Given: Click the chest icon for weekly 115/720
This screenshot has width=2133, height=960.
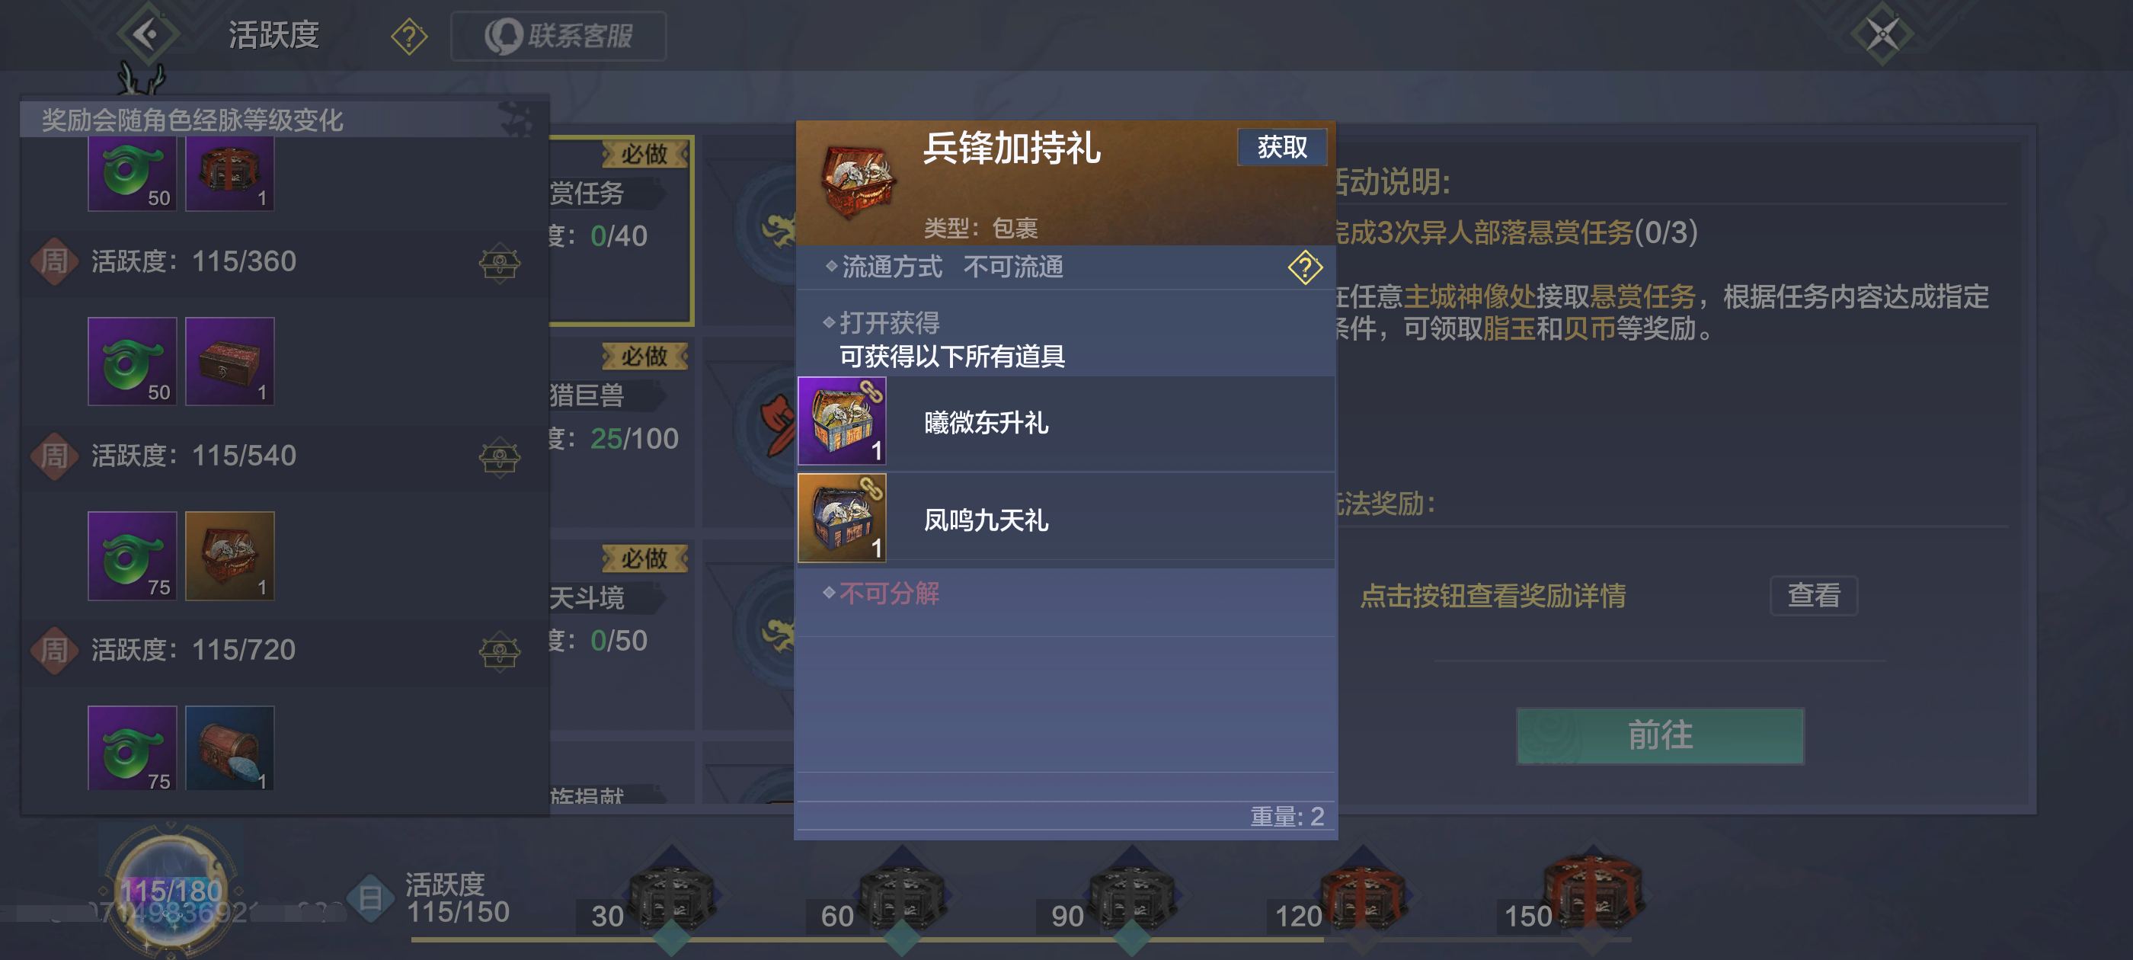Looking at the screenshot, I should (499, 651).
